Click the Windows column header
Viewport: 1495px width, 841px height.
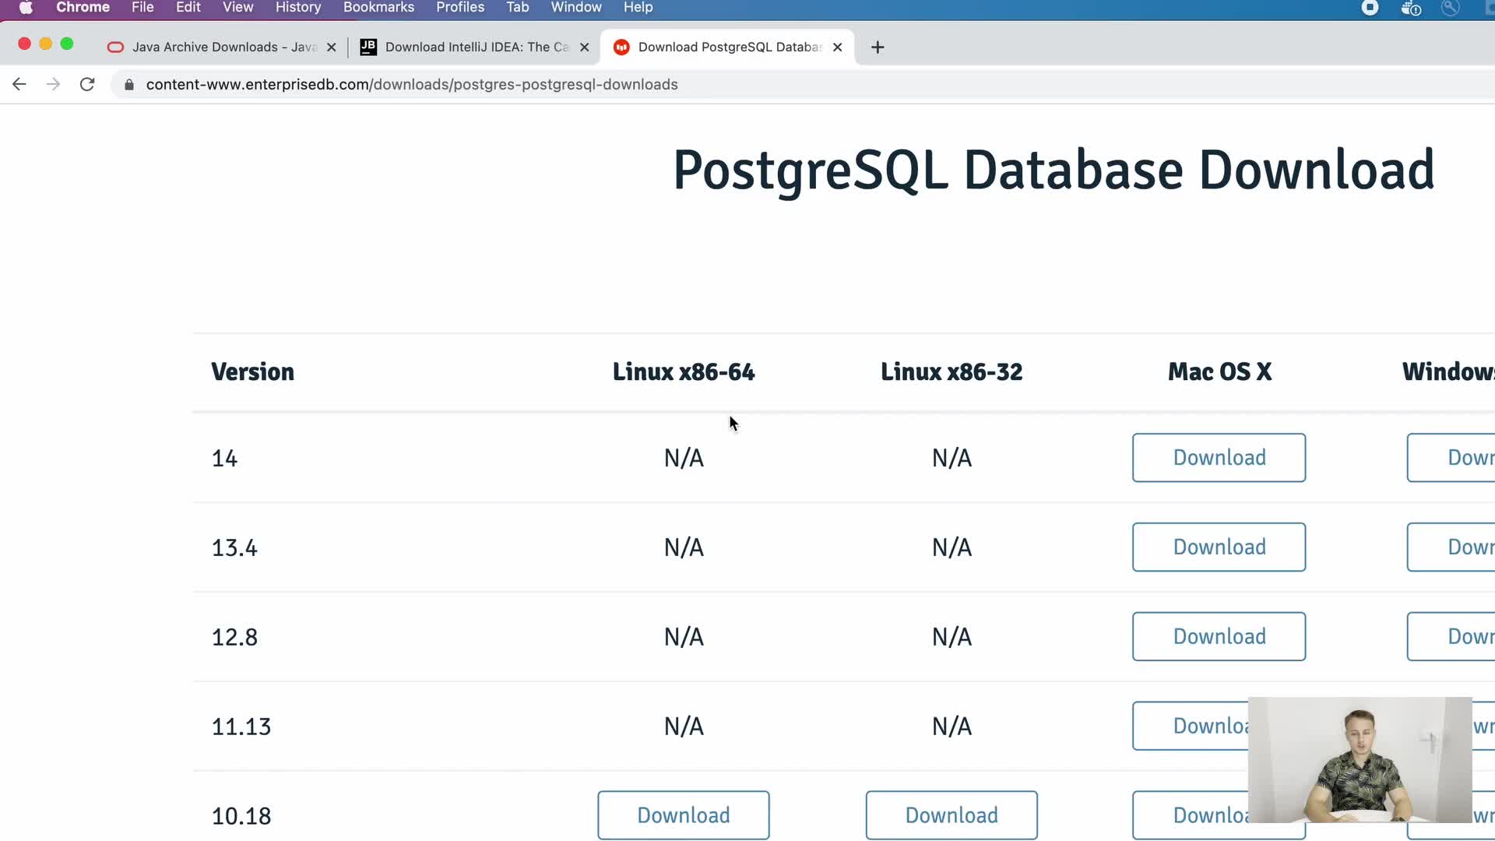coord(1448,372)
